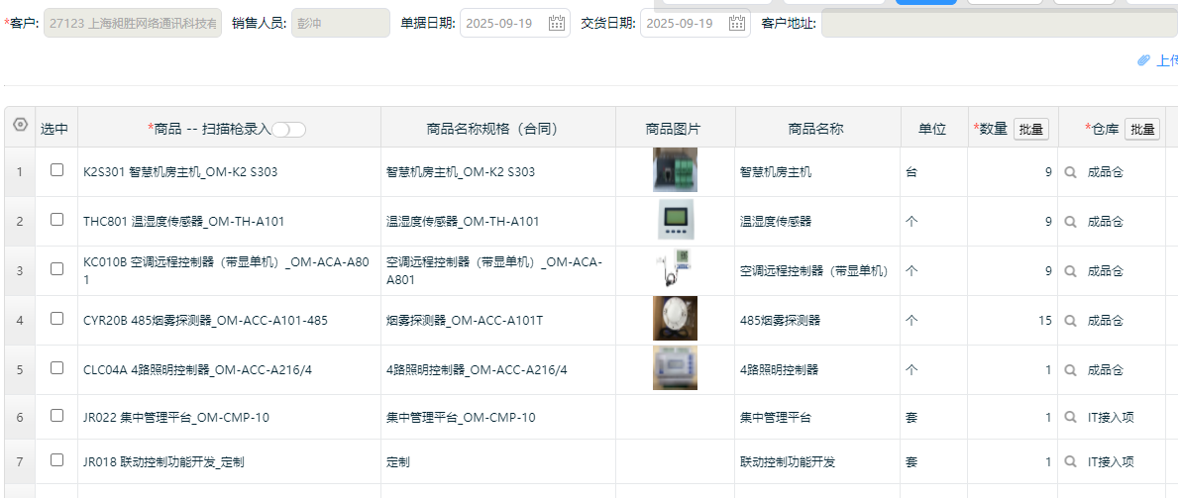This screenshot has height=498, width=1178.
Task: Check the box for K2S301 智慧机房主机 row
Action: point(57,169)
